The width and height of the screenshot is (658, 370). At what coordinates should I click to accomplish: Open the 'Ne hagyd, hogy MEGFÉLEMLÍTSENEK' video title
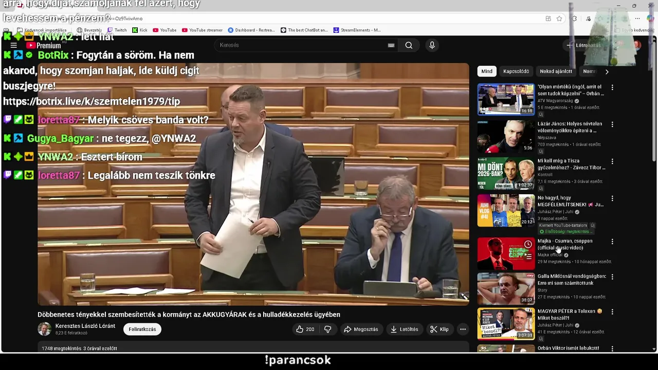click(x=570, y=201)
